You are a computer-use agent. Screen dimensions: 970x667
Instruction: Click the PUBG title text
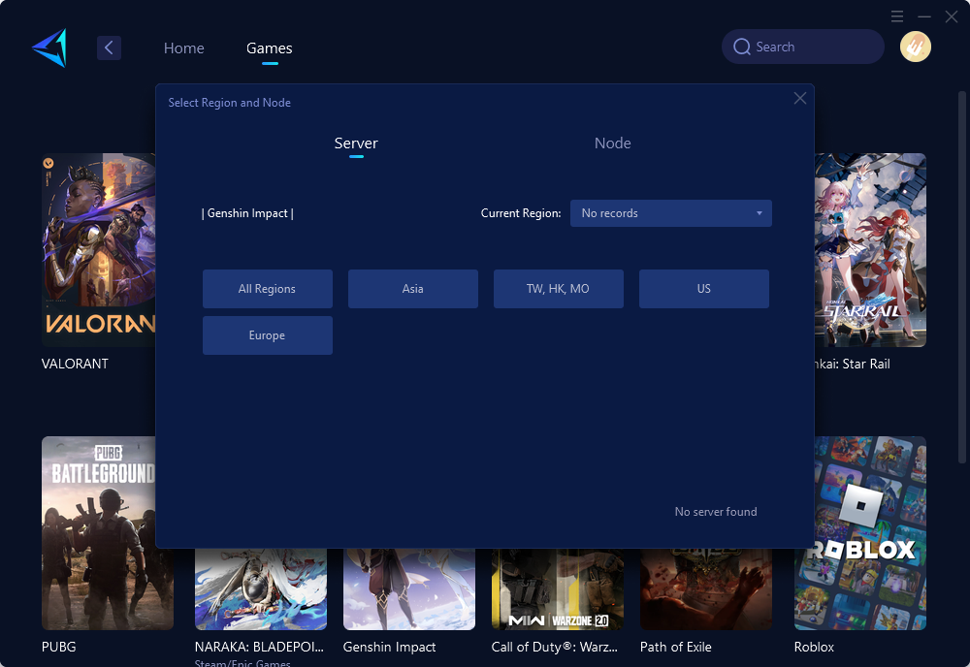coord(59,648)
